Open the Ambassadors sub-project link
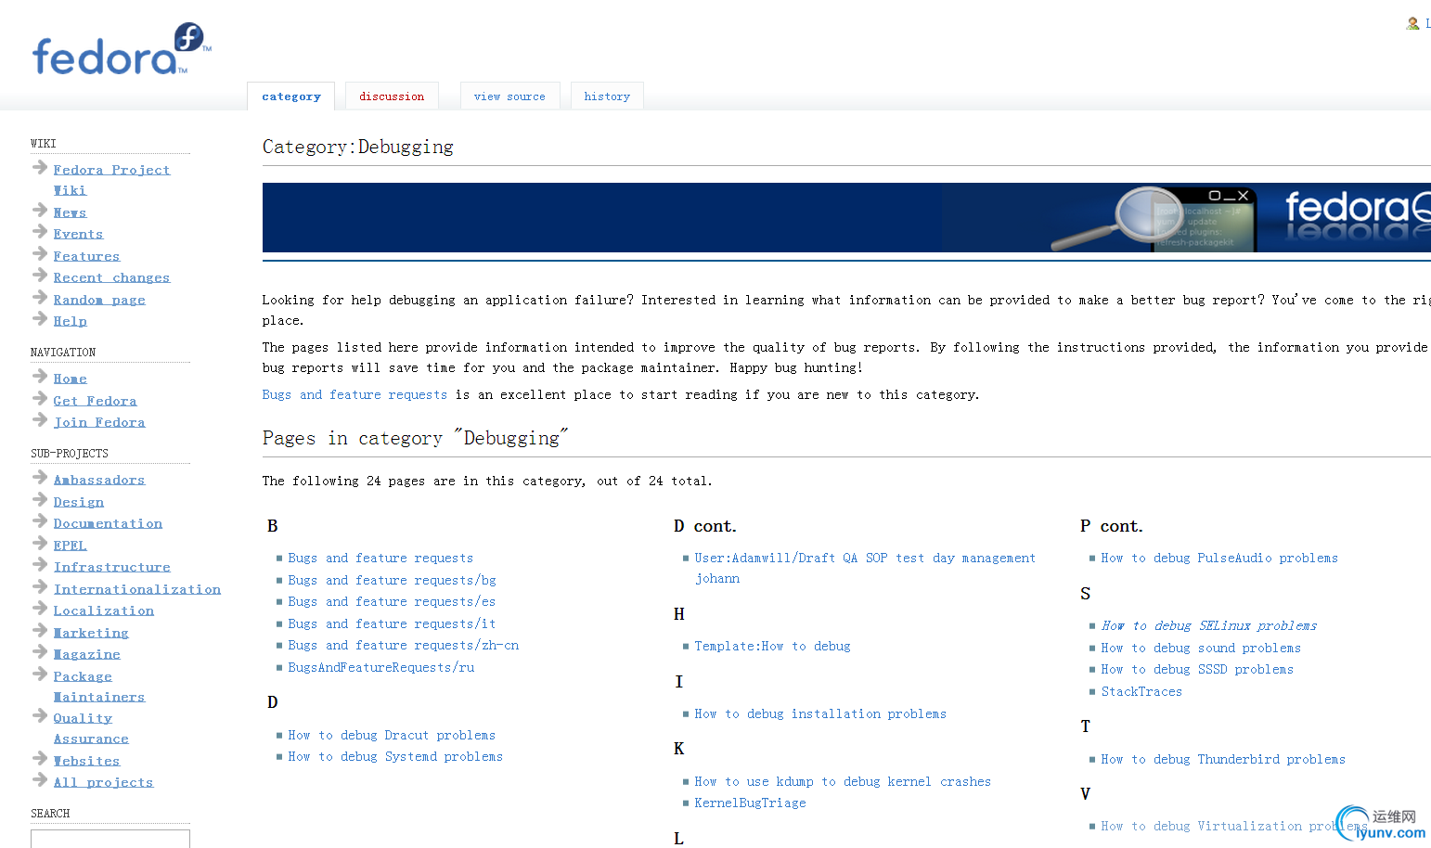Screen dimensions: 1431x848 pyautogui.click(x=99, y=480)
